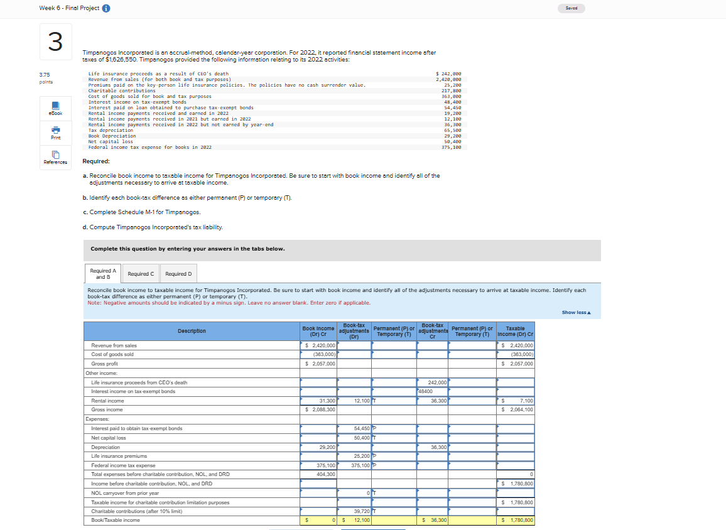Edit Rental income Cr adjustment 36,300 cell
The image size is (726, 530).
point(433,401)
